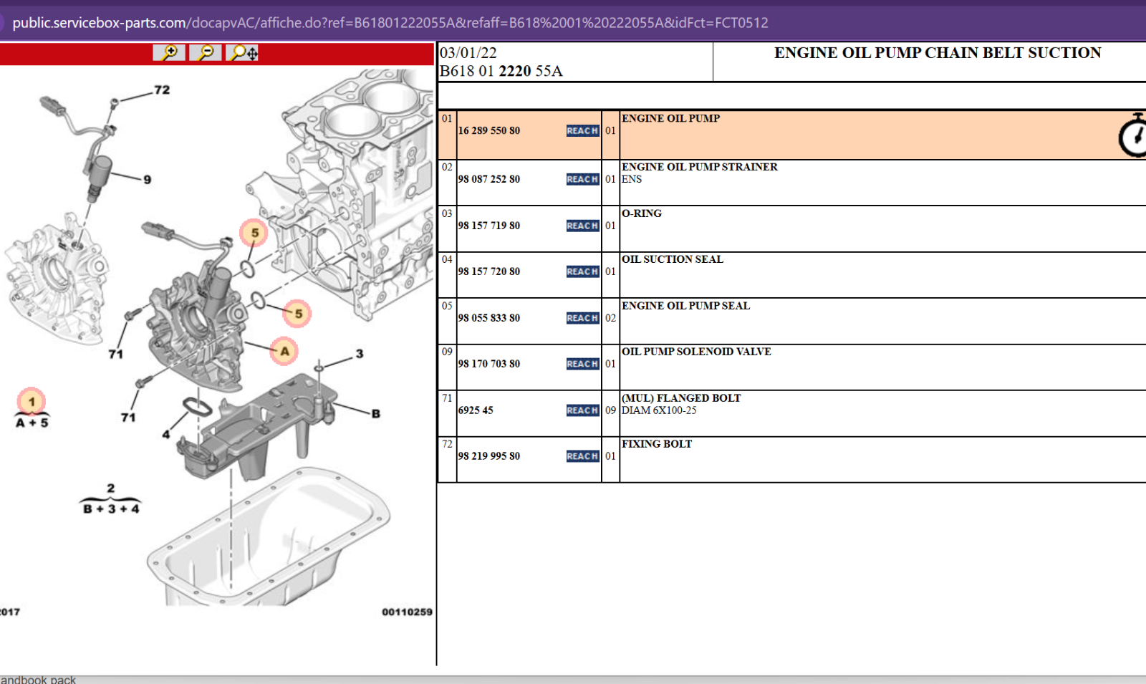Select callout 9 for the solenoid valve
Image resolution: width=1146 pixels, height=684 pixels.
pyautogui.click(x=148, y=180)
